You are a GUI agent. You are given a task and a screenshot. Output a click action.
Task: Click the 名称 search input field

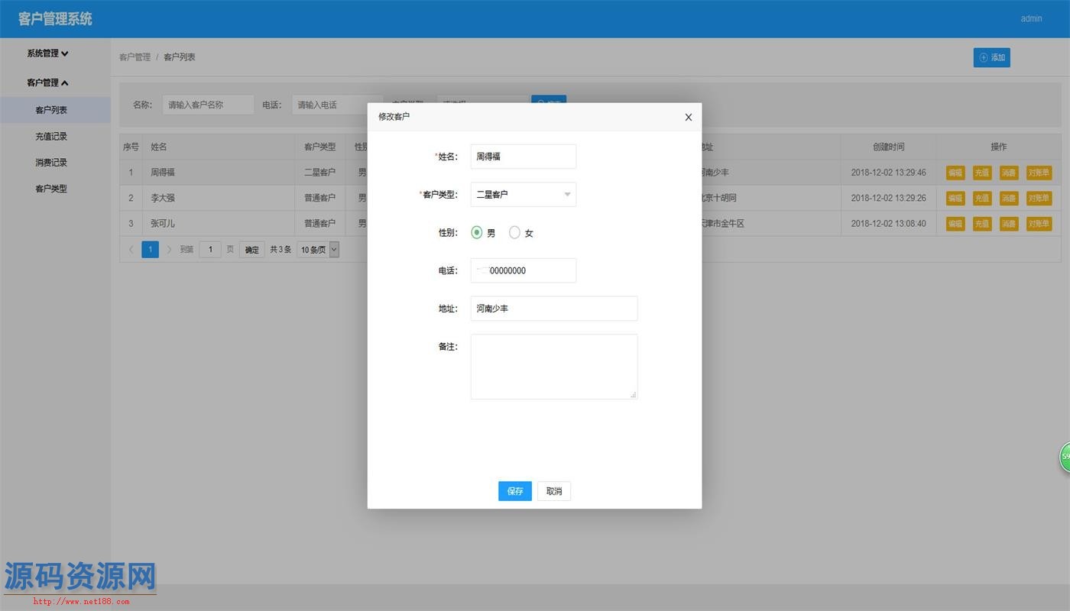[x=208, y=105]
